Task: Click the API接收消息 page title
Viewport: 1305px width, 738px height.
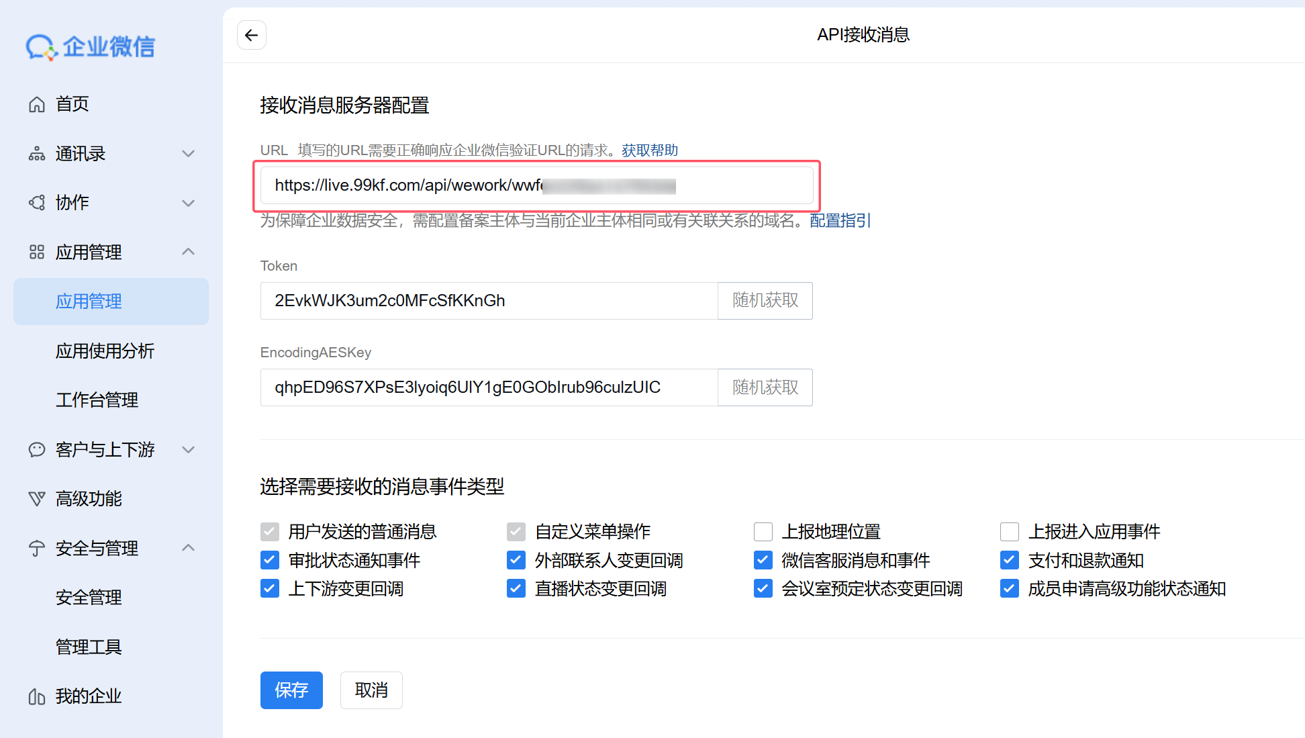Action: pyautogui.click(x=863, y=35)
